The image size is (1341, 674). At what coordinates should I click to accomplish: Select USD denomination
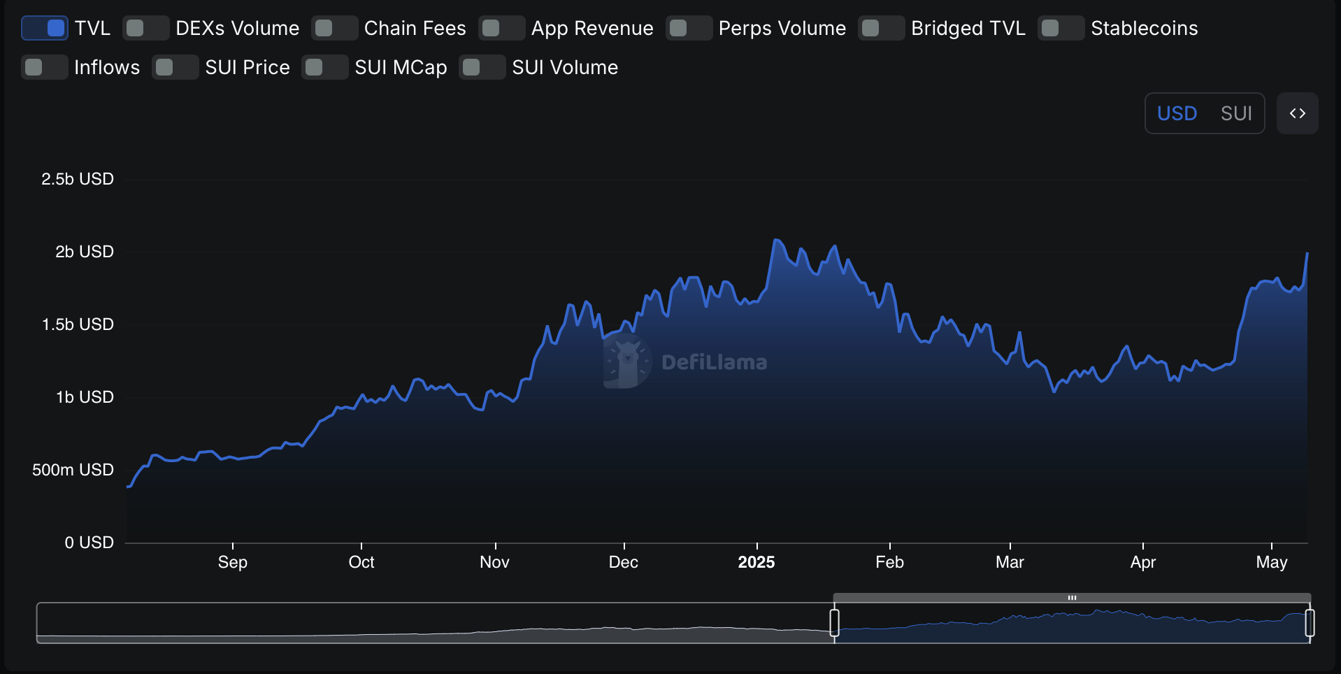point(1177,113)
